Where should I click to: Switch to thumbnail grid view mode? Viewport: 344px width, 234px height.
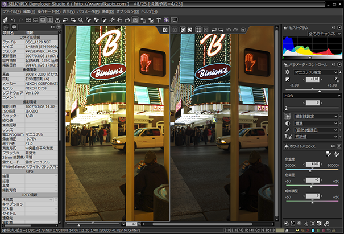28,20
